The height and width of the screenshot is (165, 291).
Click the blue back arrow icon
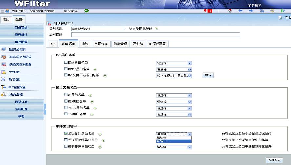pyautogui.click(x=240, y=11)
